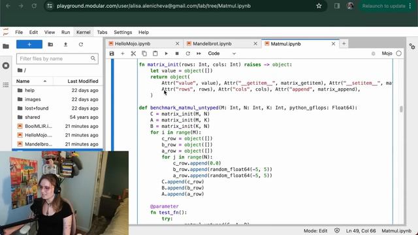Screen dimensions: 418x235
Task: Interrupt the kernel with stop icon
Action: pos(177,54)
